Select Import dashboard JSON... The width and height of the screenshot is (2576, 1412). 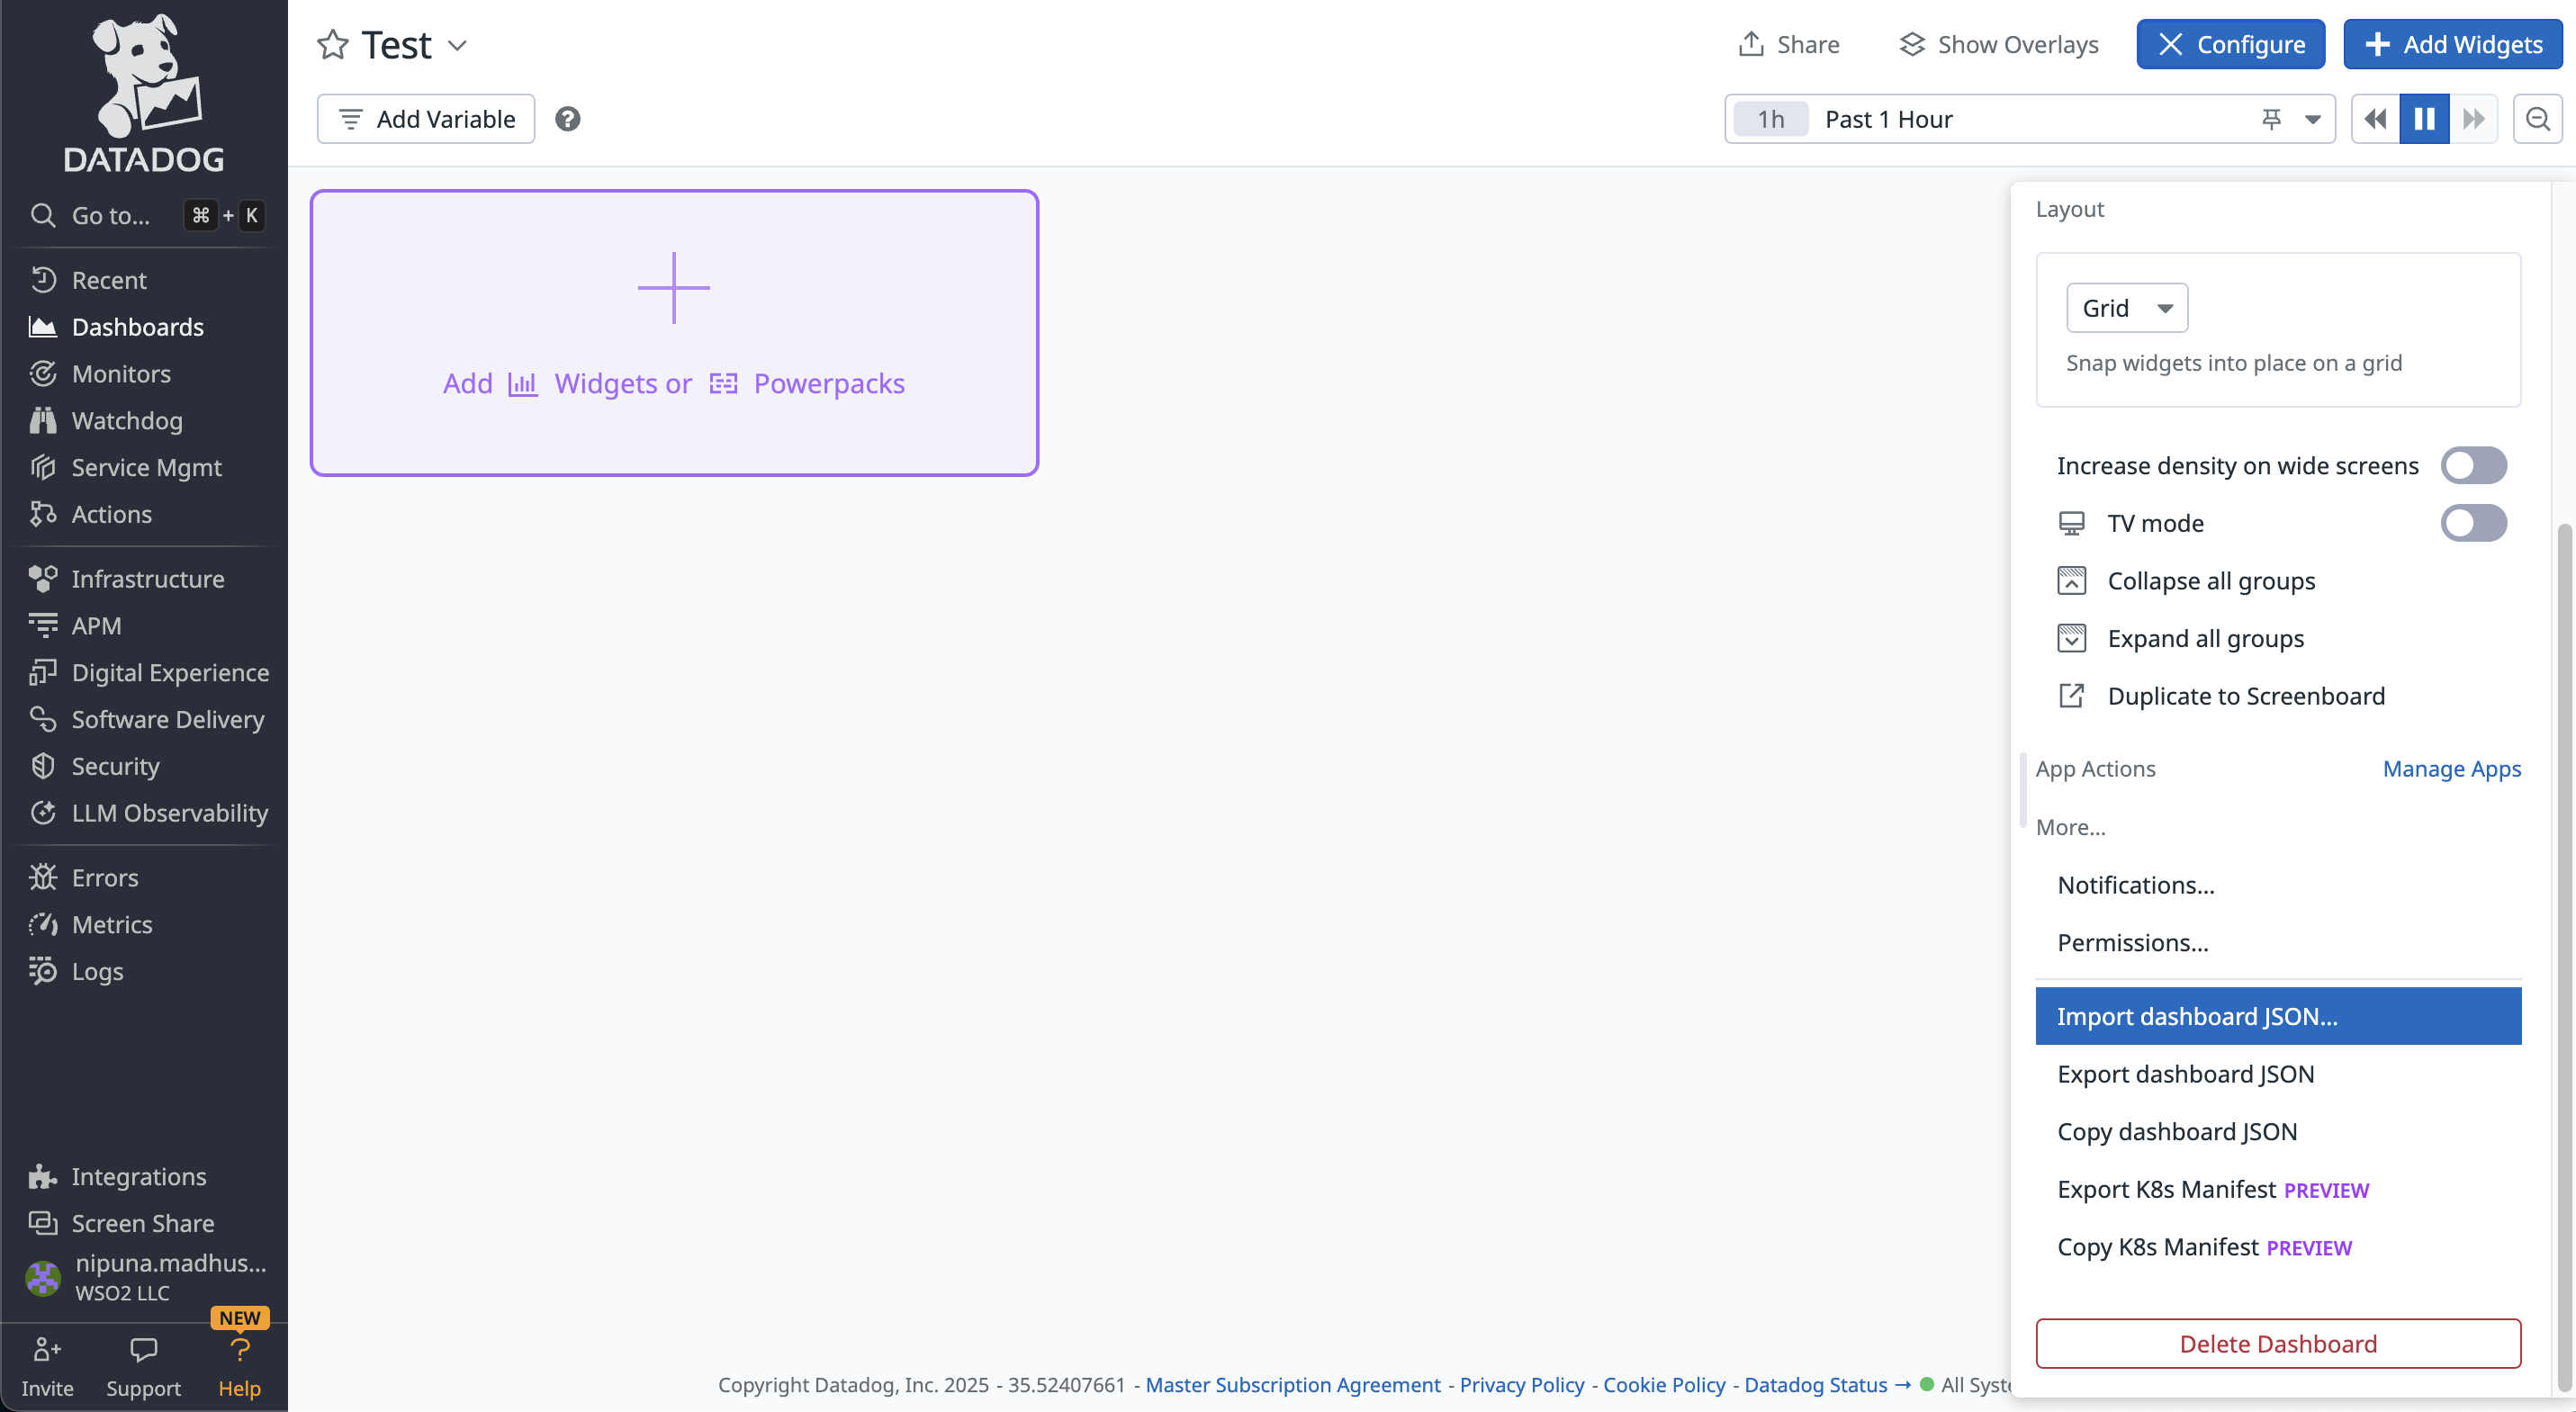click(2278, 1016)
